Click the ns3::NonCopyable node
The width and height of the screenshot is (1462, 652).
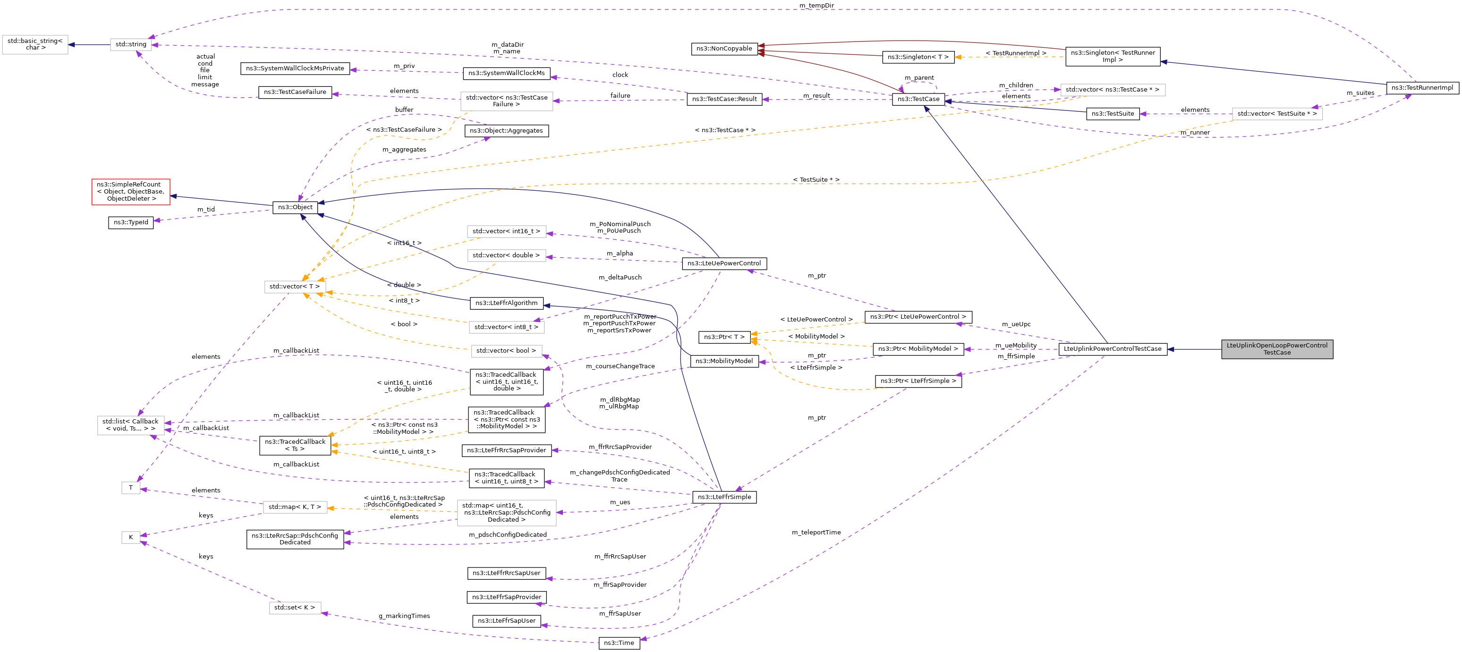tap(724, 49)
